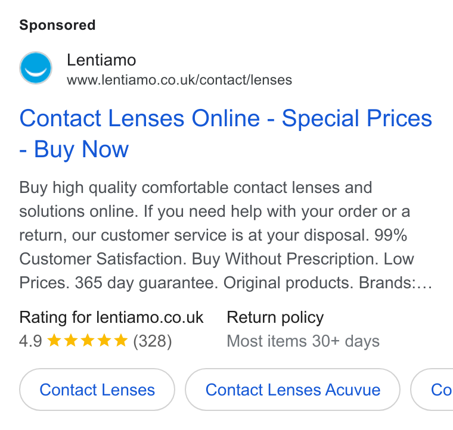Click the Buy Now headline line

[74, 149]
